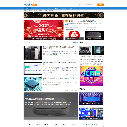This screenshot has width=127, height=127.
Task: Open the chip on circuit board thumbnail
Action: tap(32, 84)
